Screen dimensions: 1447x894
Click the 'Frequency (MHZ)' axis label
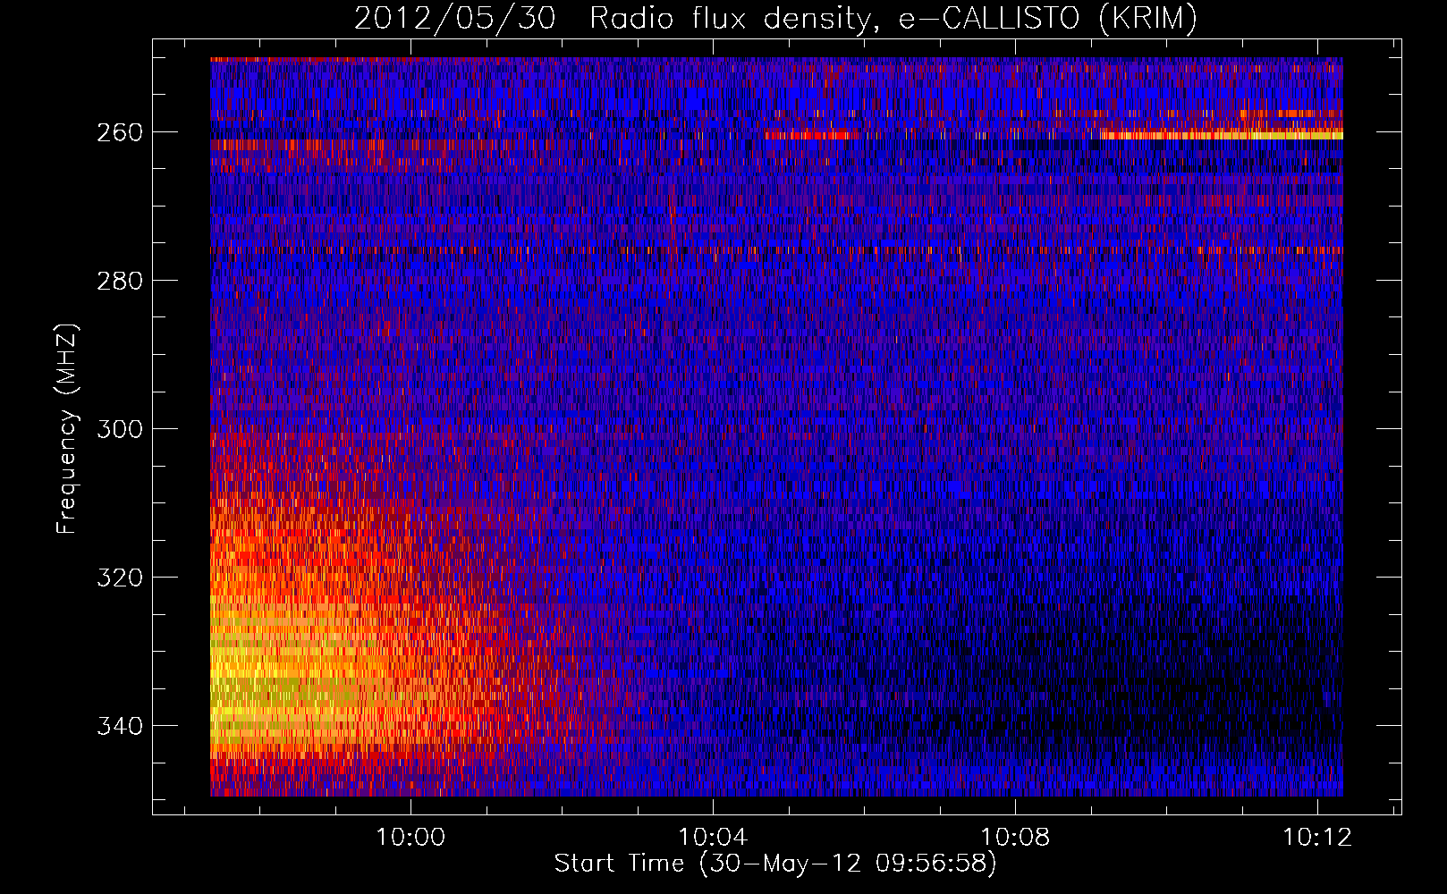[x=67, y=428]
